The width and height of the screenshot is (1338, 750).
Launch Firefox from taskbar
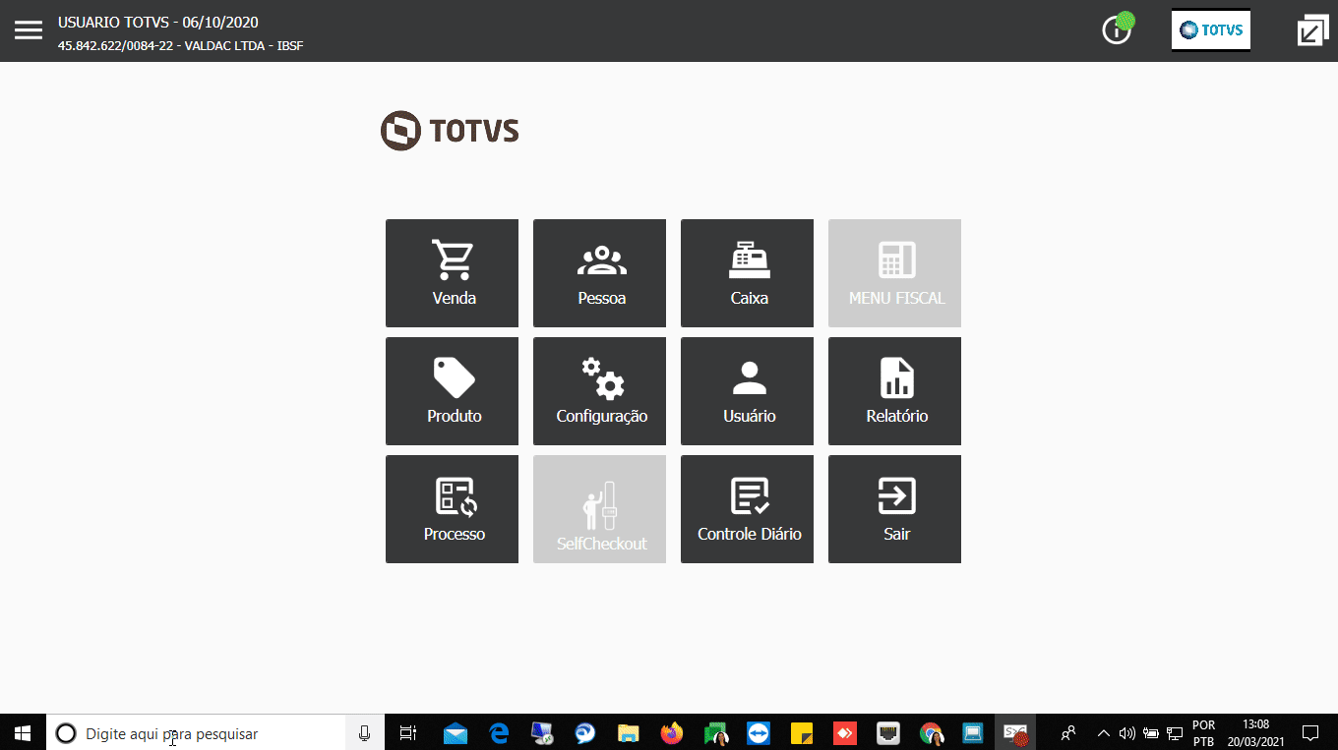pos(672,733)
